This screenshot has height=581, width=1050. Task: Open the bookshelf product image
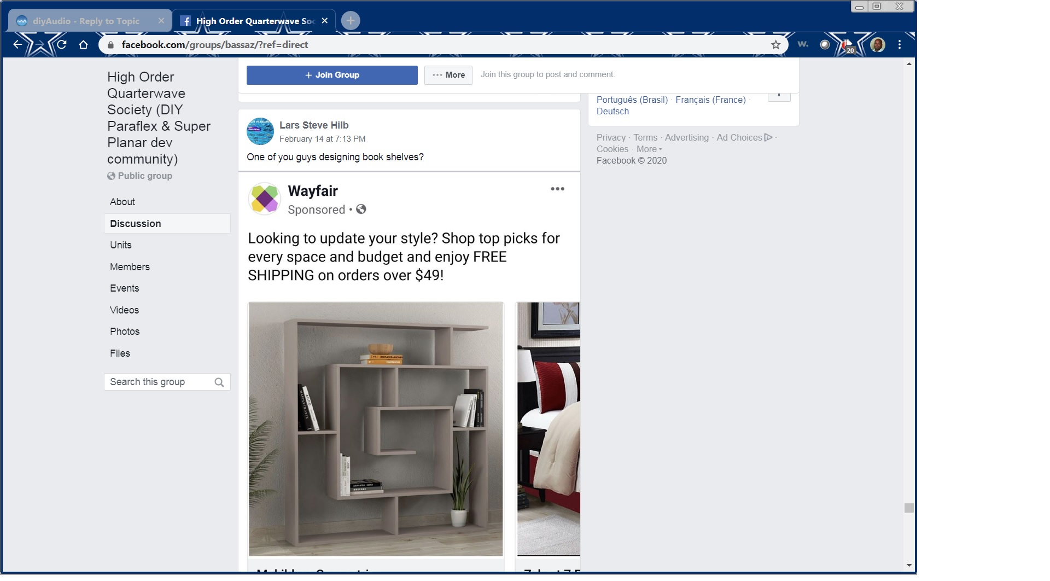[x=376, y=429]
